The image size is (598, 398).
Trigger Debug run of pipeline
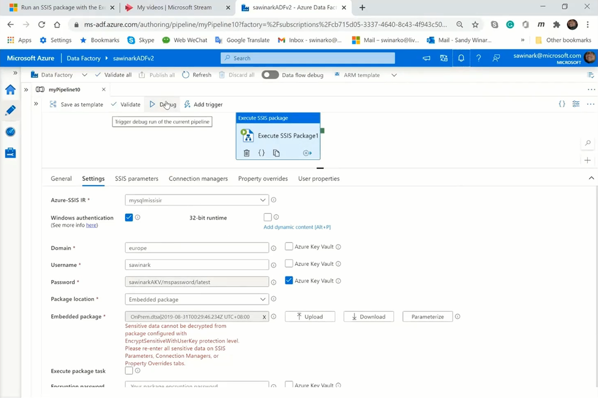coord(163,104)
